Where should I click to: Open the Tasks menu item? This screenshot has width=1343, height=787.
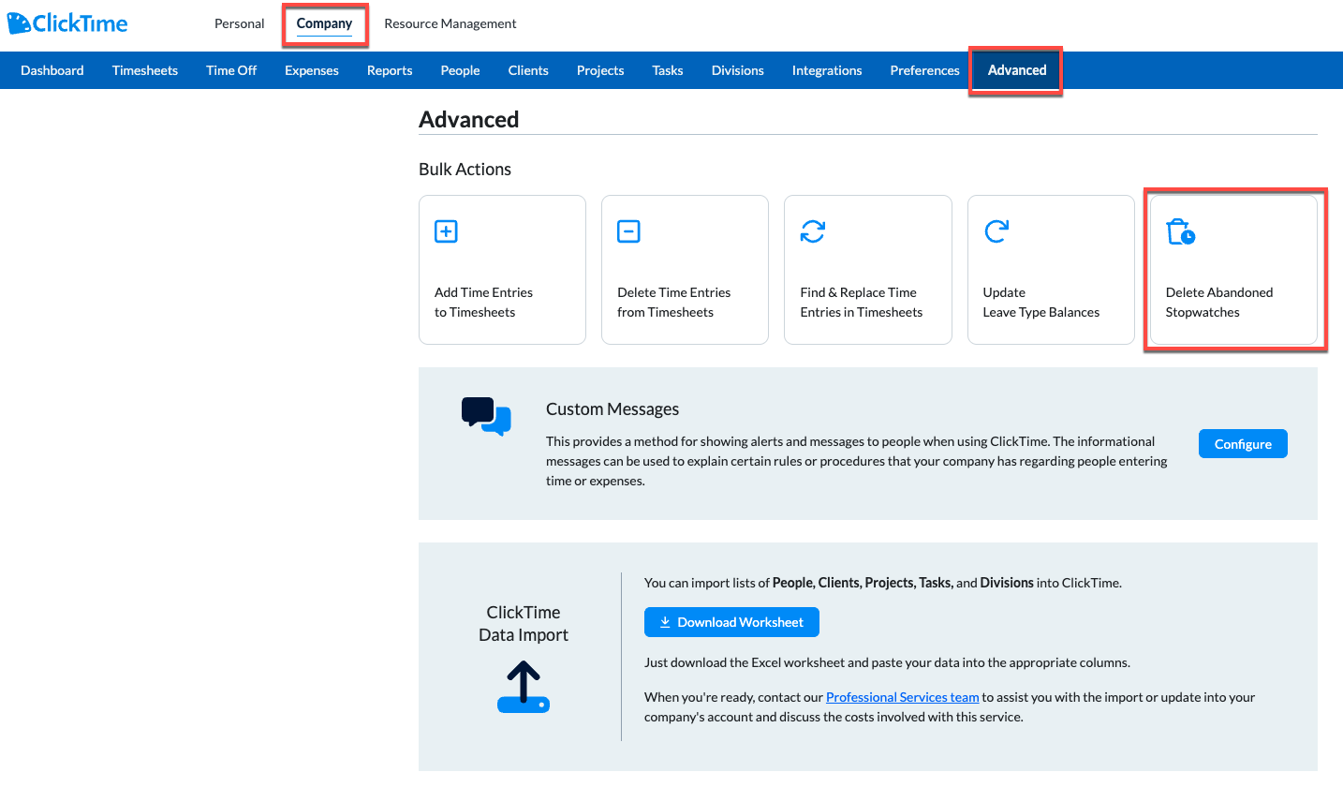[x=668, y=70]
